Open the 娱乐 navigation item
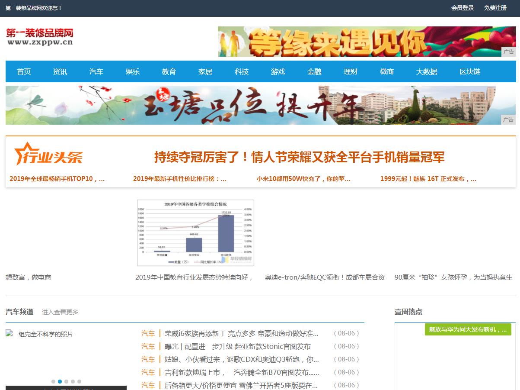 (x=133, y=71)
